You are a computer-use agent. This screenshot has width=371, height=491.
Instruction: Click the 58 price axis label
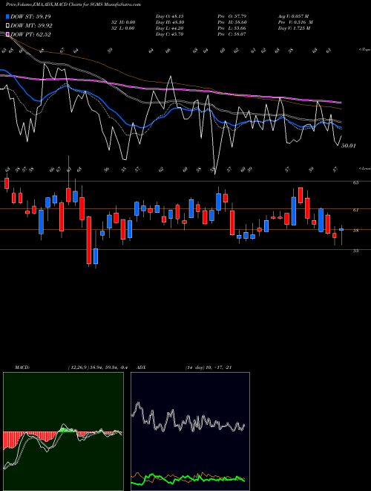pyautogui.click(x=355, y=231)
